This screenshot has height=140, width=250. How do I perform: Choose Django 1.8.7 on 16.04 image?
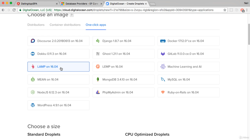coord(123,41)
